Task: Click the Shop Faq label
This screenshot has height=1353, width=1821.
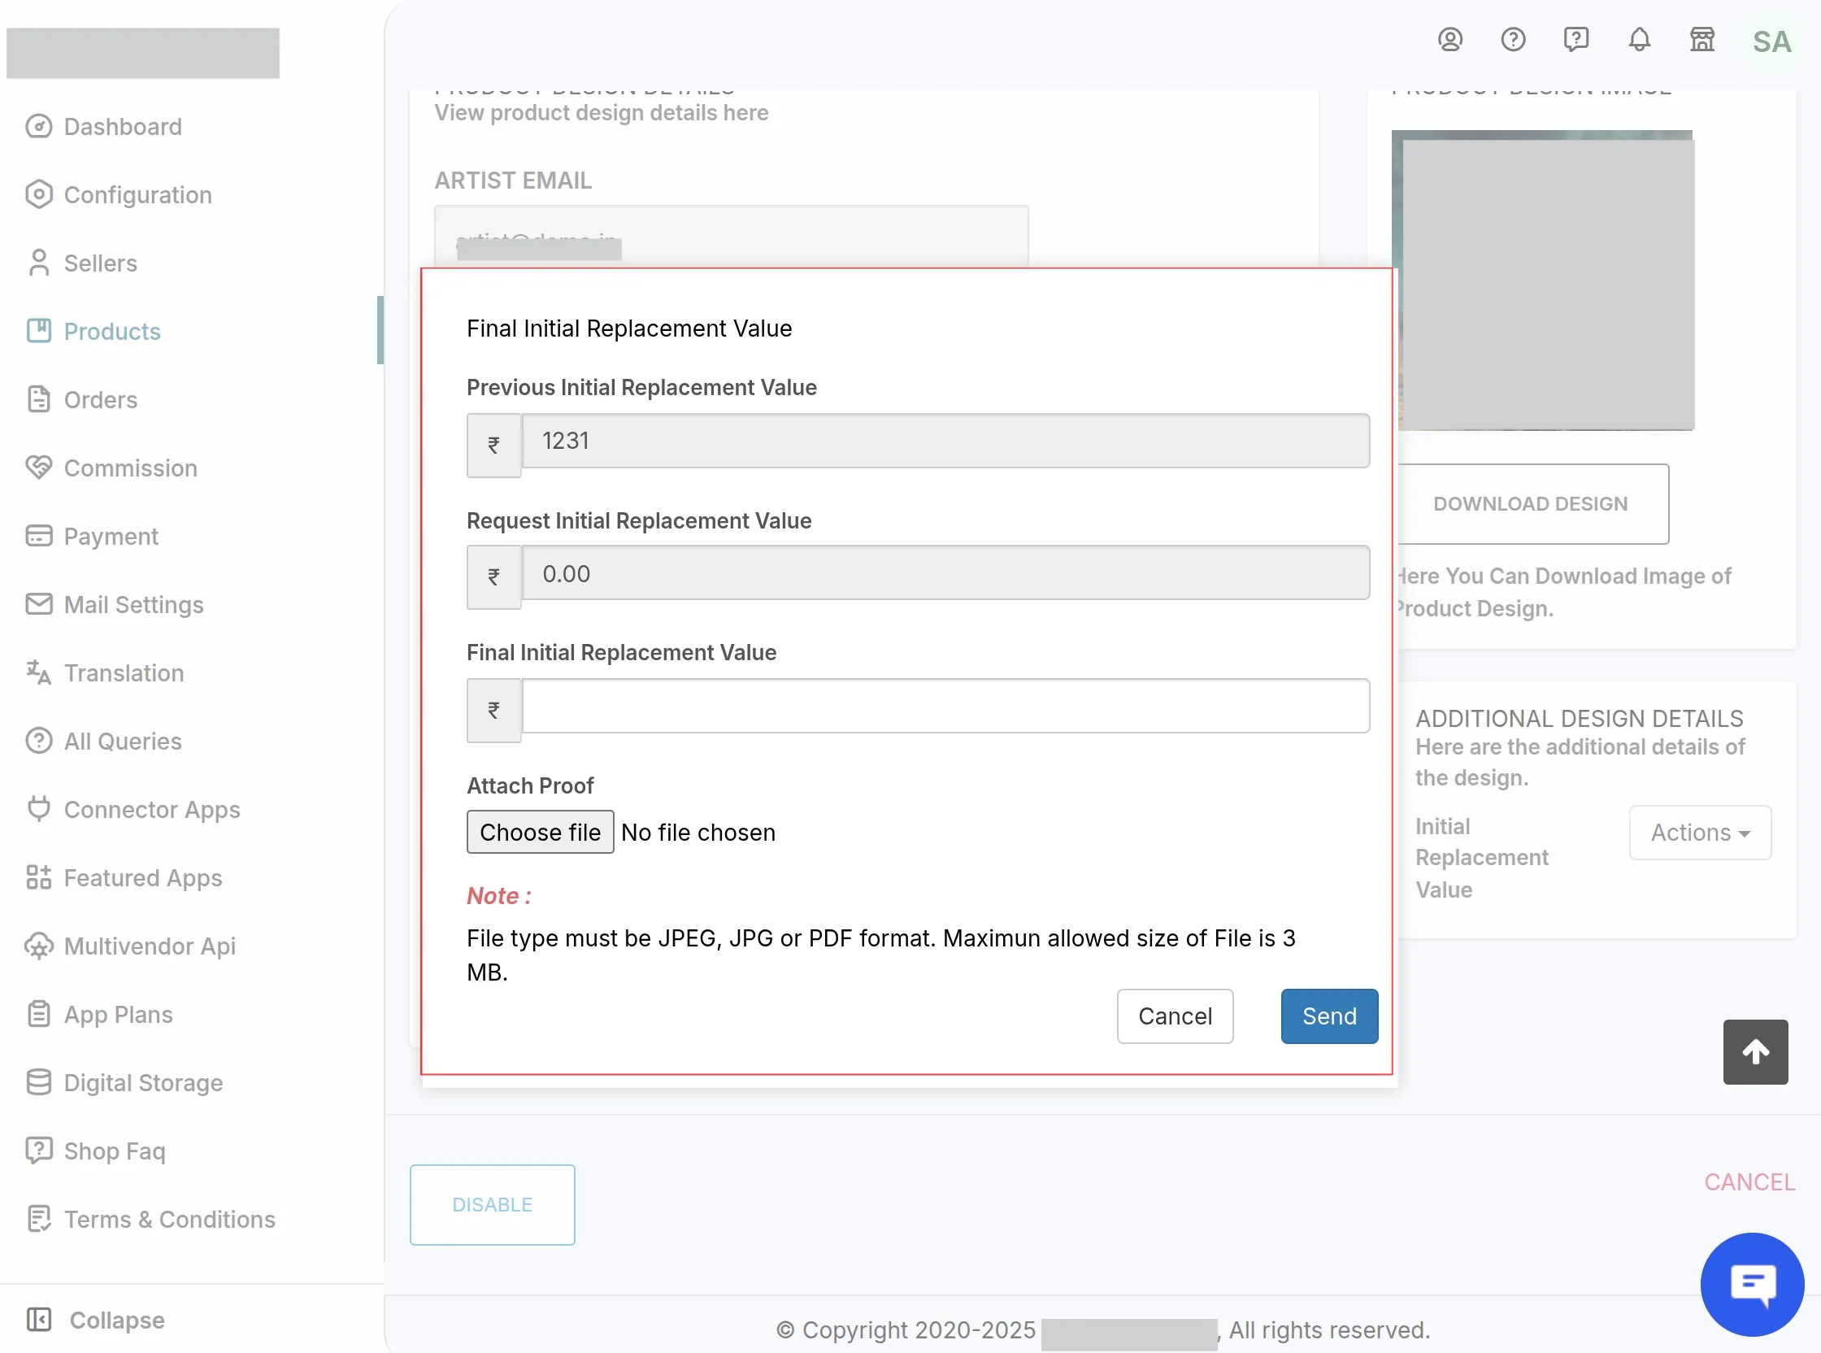Action: pos(115,1151)
